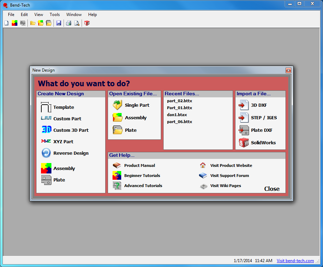Open recent file part_06.bttx
Screen dimensions: 323x267
tap(180, 122)
